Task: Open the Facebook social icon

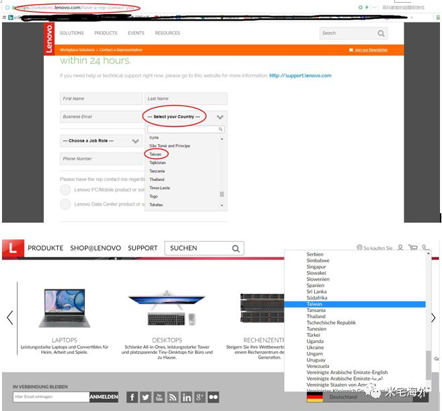Action: pos(132,397)
